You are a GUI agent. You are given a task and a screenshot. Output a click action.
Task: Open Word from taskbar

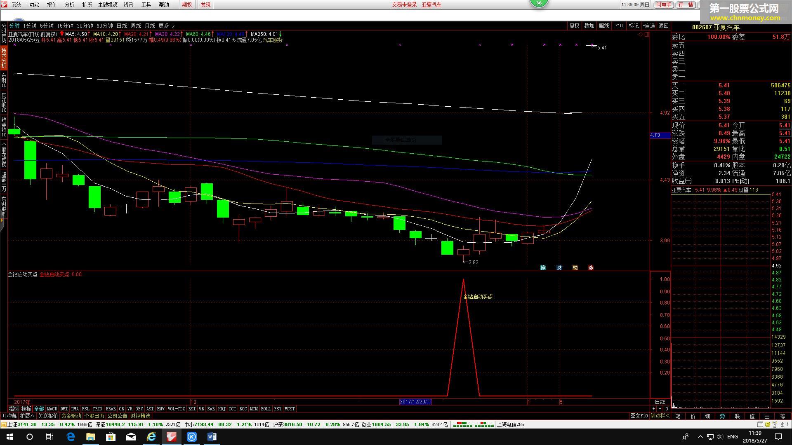click(x=212, y=437)
